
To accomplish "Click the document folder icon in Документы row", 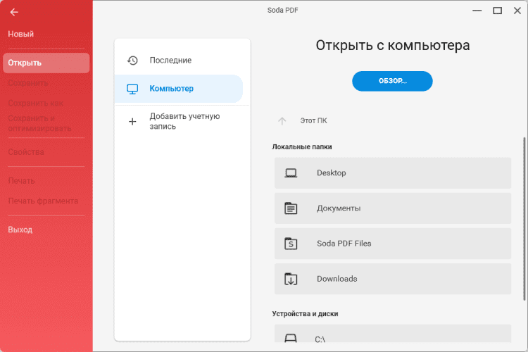I will tap(291, 208).
